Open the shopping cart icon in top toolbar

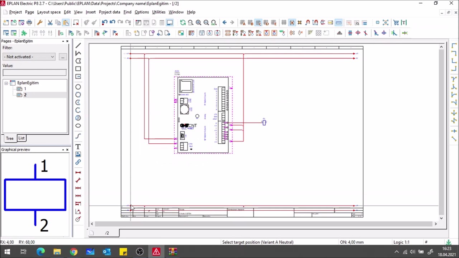(396, 23)
